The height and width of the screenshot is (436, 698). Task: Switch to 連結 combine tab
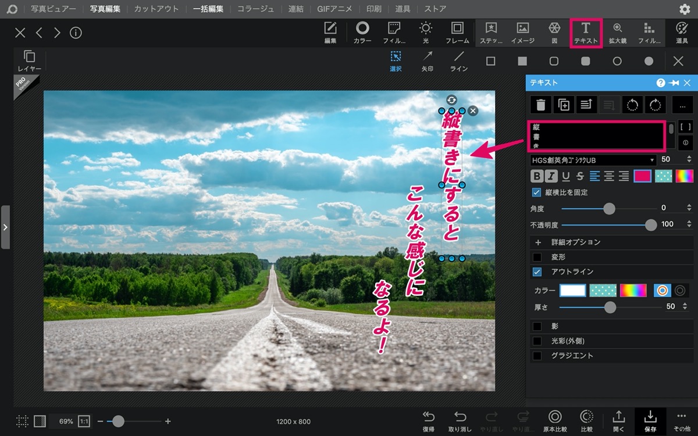[x=296, y=9]
